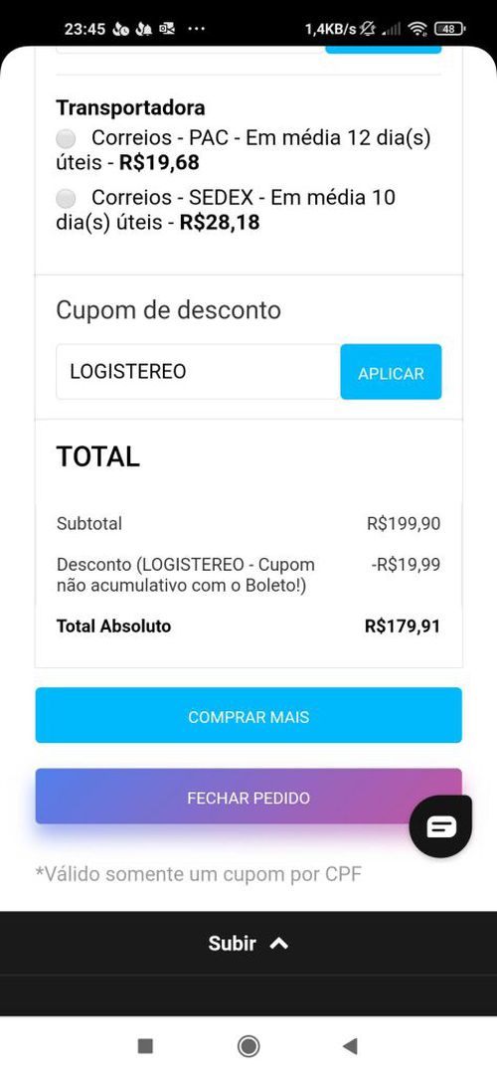497x1076 pixels.
Task: Tap the PAC price R$19,68 label
Action: pos(159,163)
